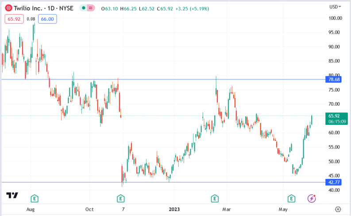Image resolution: width=351 pixels, height=216 pixels.
Task: Click the Mar label on time axis
Action: tap(226, 209)
